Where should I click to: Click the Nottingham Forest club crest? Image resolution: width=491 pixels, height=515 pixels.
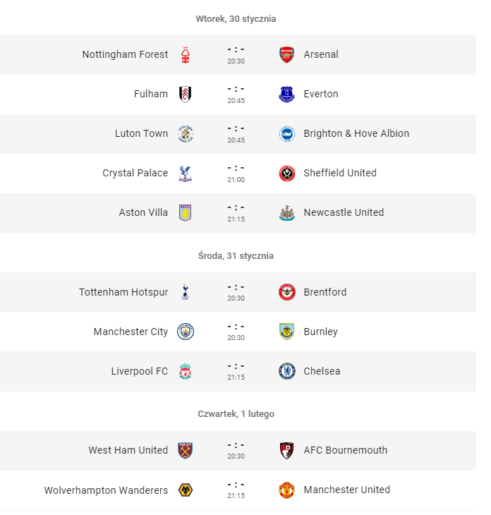click(186, 55)
